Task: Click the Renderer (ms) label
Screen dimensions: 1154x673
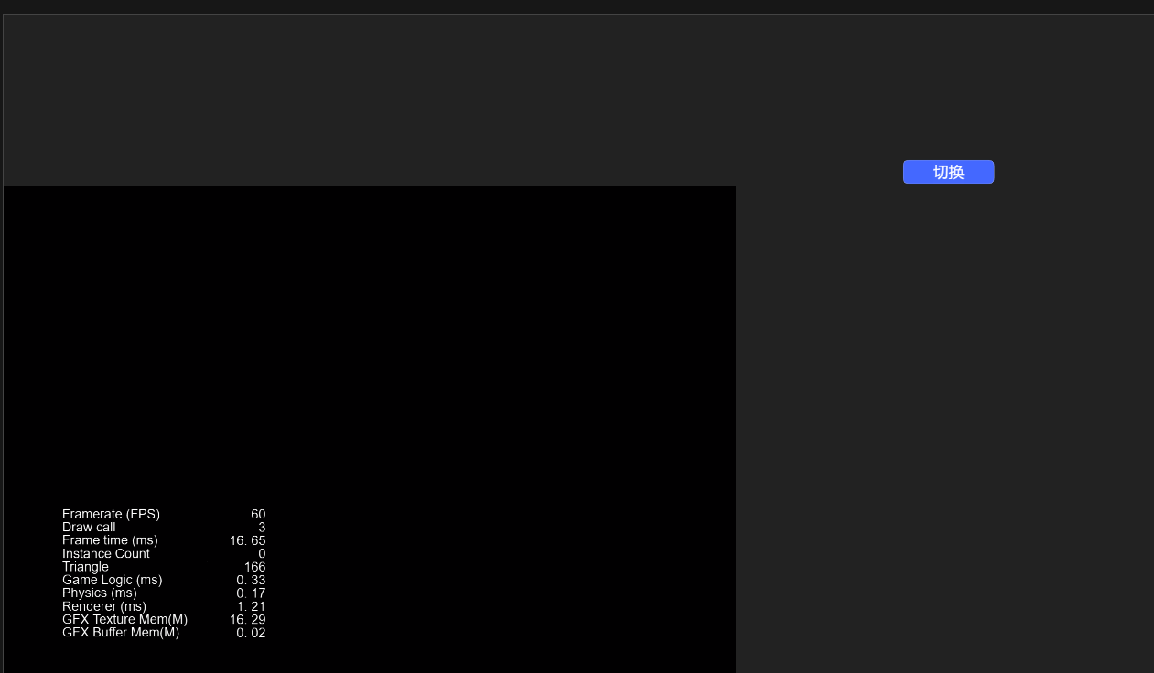Action: [x=104, y=606]
